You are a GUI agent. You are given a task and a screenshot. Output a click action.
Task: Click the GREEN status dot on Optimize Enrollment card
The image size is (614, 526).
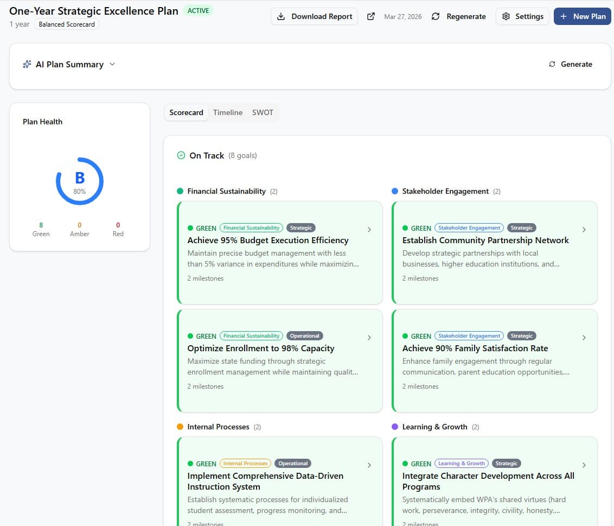pos(190,337)
